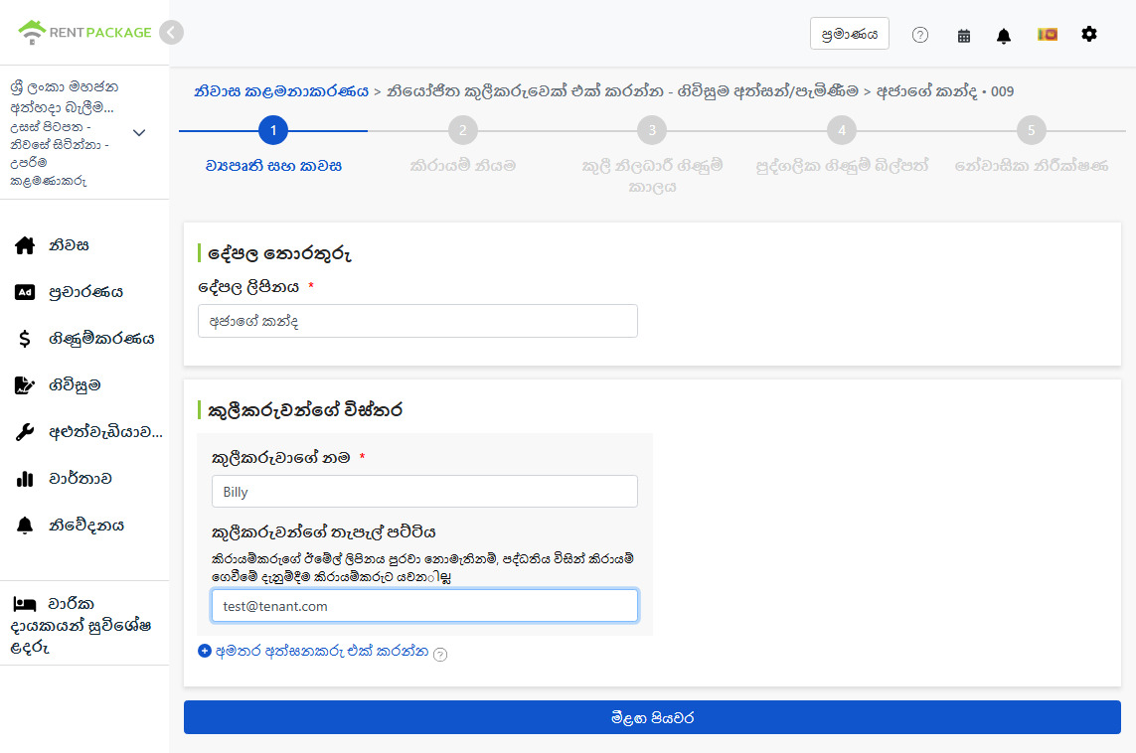Expand the account profile dropdown chevron
The width and height of the screenshot is (1136, 753).
(139, 132)
